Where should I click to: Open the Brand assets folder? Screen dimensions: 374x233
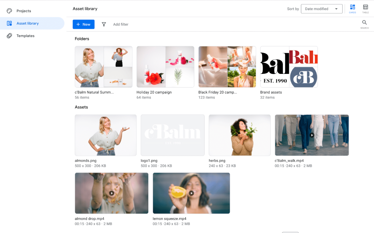289,67
